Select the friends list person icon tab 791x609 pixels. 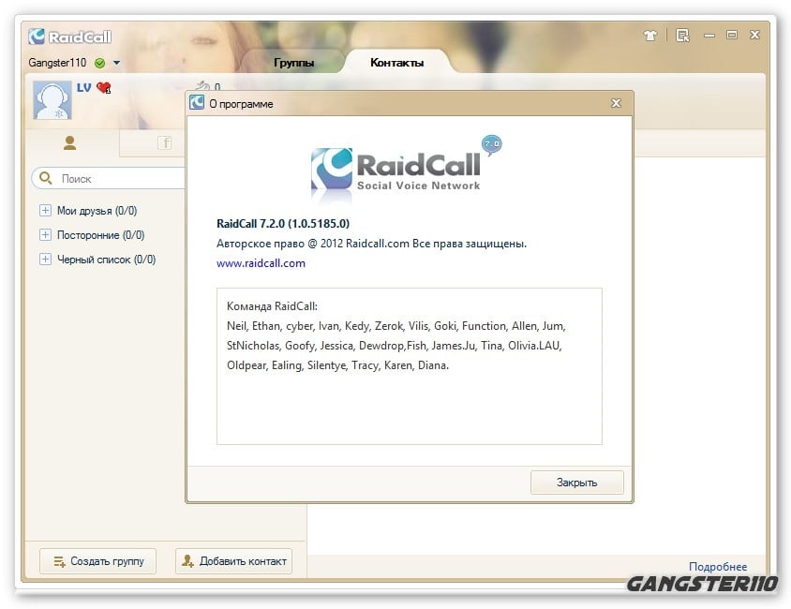coord(69,143)
